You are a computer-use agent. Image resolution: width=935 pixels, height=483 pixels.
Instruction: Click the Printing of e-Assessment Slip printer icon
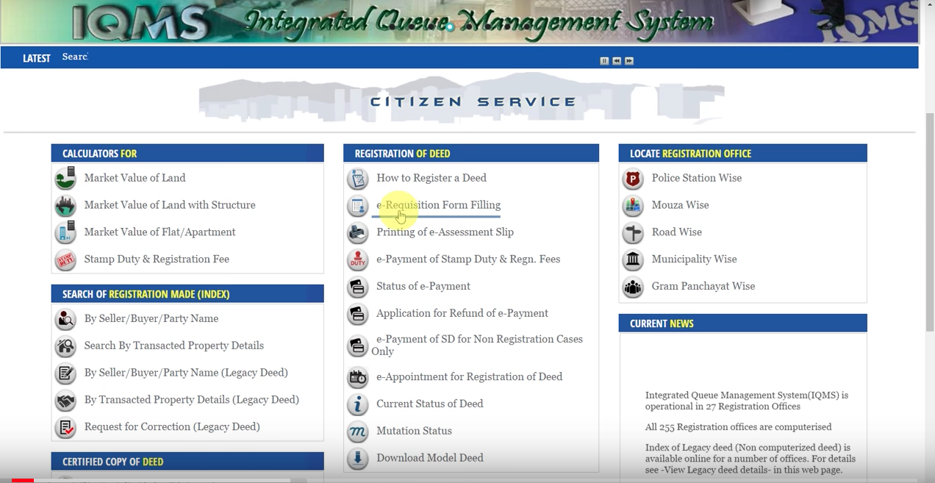(x=358, y=233)
